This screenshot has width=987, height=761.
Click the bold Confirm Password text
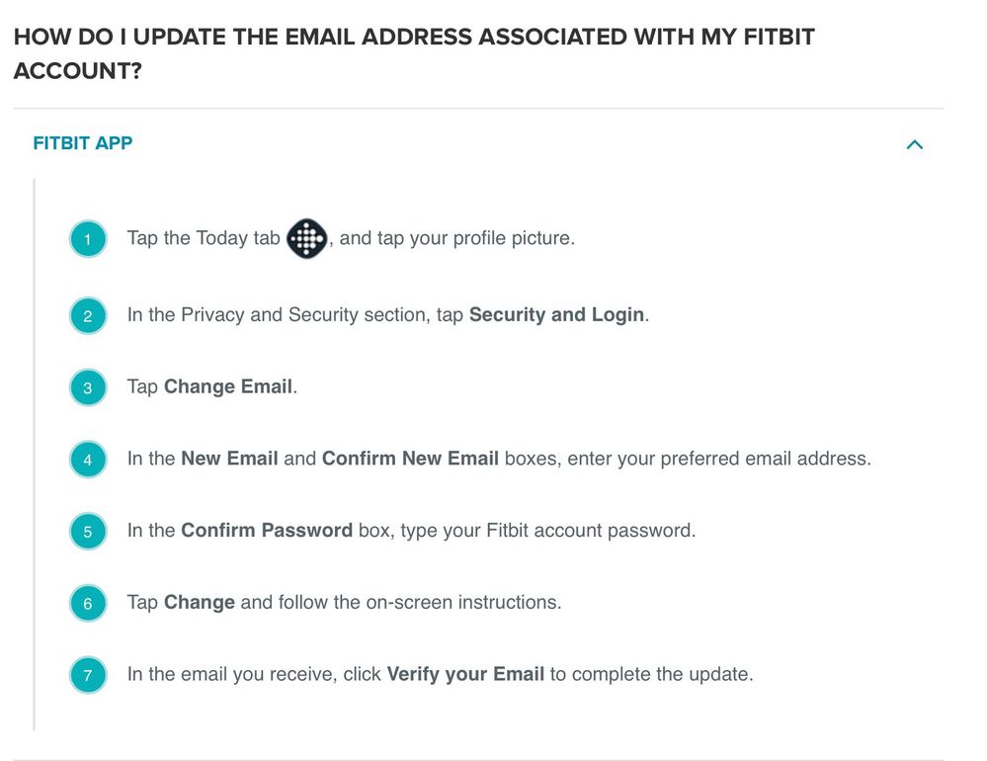(x=267, y=531)
